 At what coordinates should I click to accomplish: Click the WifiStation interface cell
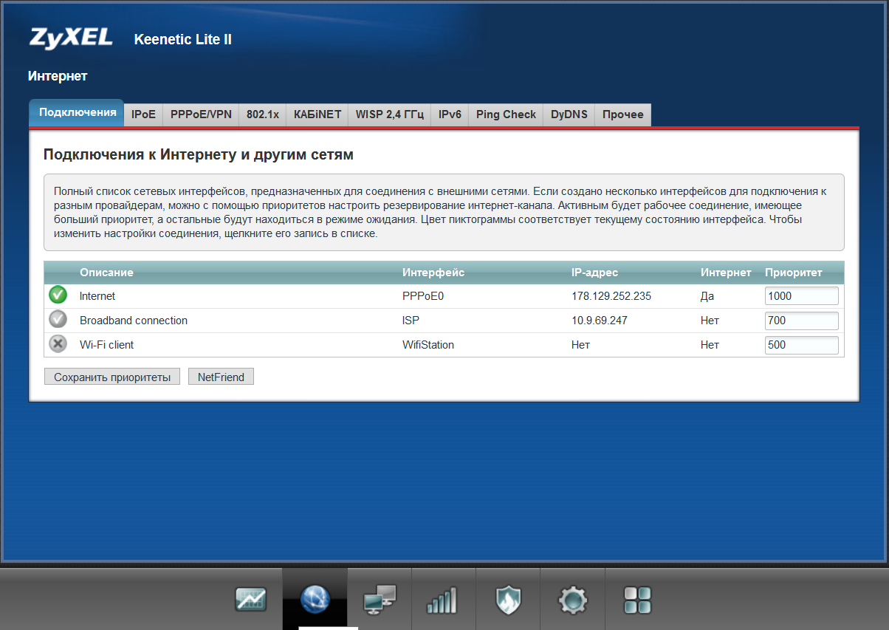428,345
